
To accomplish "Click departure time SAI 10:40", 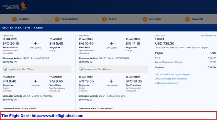I will tap(86, 43).
